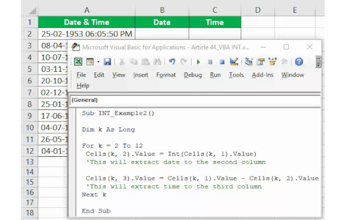Image resolution: width=345 pixels, height=220 pixels.
Task: Open the (General) object dropdown
Action: (x=195, y=100)
